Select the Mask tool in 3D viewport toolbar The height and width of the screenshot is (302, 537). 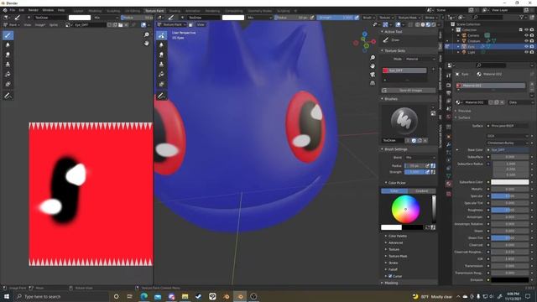162,84
